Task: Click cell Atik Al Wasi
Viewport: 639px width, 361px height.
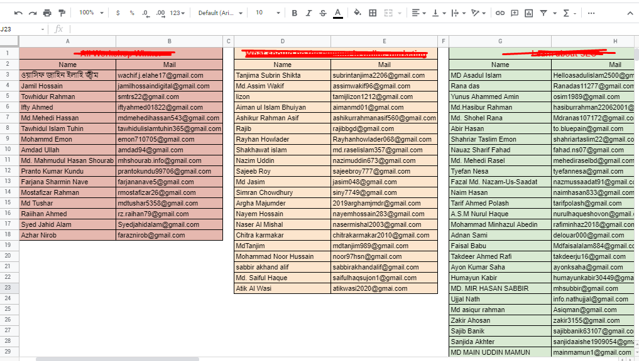Action: (282, 288)
